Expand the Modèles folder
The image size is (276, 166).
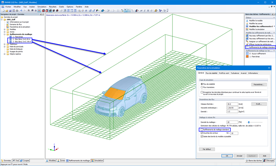5,29
